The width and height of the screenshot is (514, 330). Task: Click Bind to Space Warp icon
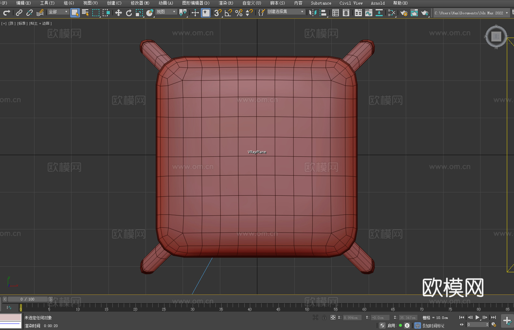(x=40, y=13)
